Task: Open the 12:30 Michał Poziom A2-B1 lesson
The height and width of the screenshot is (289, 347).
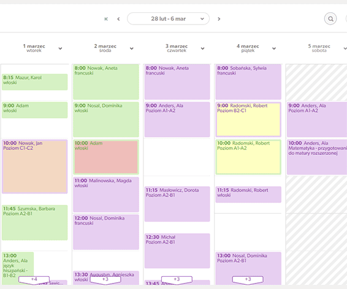Action: tap(177, 251)
